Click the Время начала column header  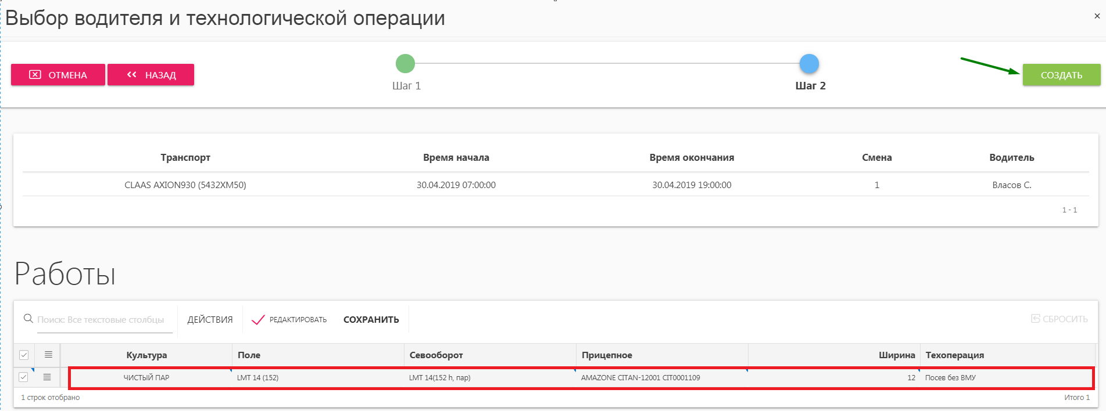pos(456,157)
